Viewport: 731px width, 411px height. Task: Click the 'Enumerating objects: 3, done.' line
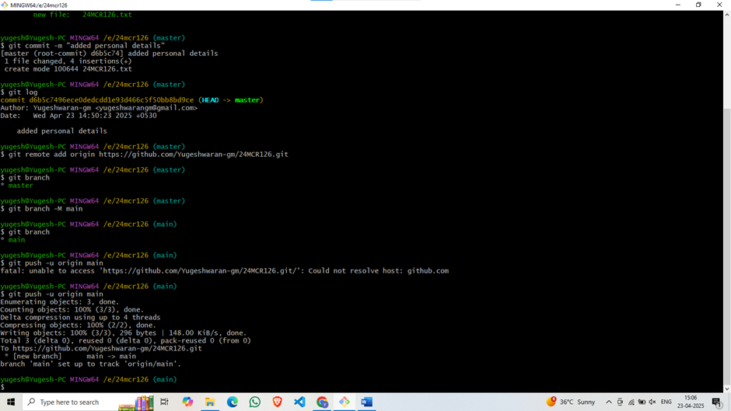[x=60, y=302]
